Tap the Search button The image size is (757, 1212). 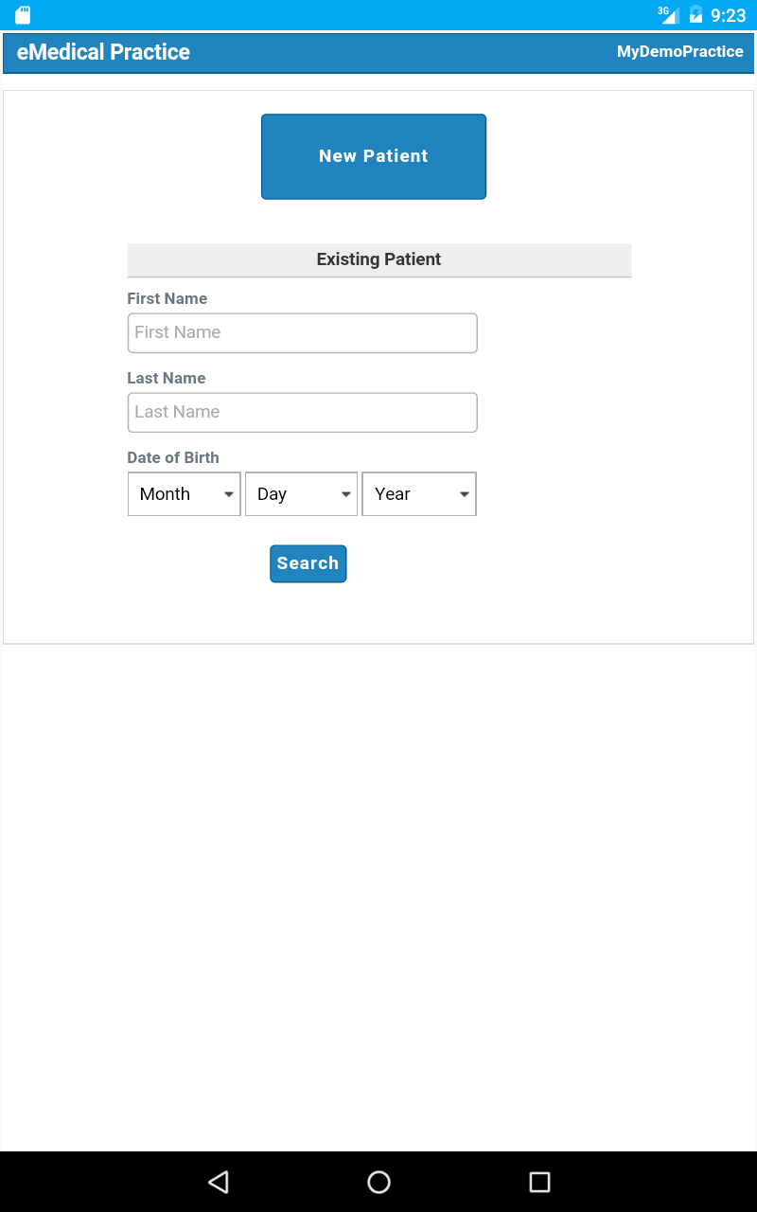coord(308,563)
